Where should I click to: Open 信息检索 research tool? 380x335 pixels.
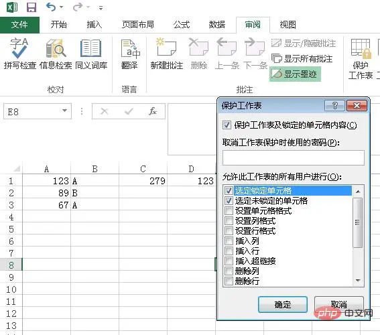[56, 54]
